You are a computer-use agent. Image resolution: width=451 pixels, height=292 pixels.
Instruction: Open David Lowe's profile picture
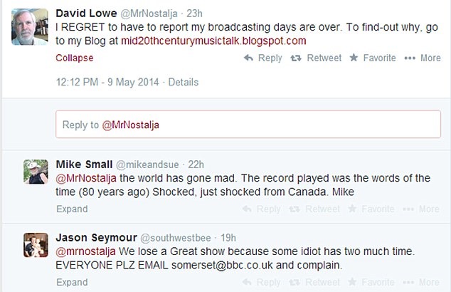click(x=30, y=28)
